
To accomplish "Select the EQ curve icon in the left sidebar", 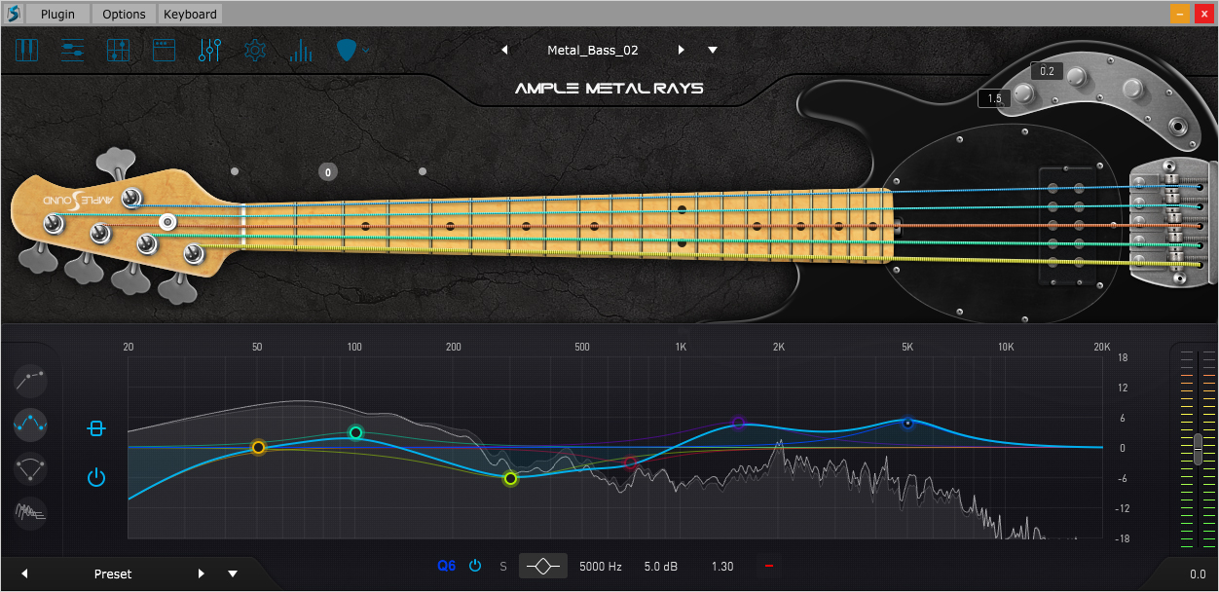I will pyautogui.click(x=30, y=425).
